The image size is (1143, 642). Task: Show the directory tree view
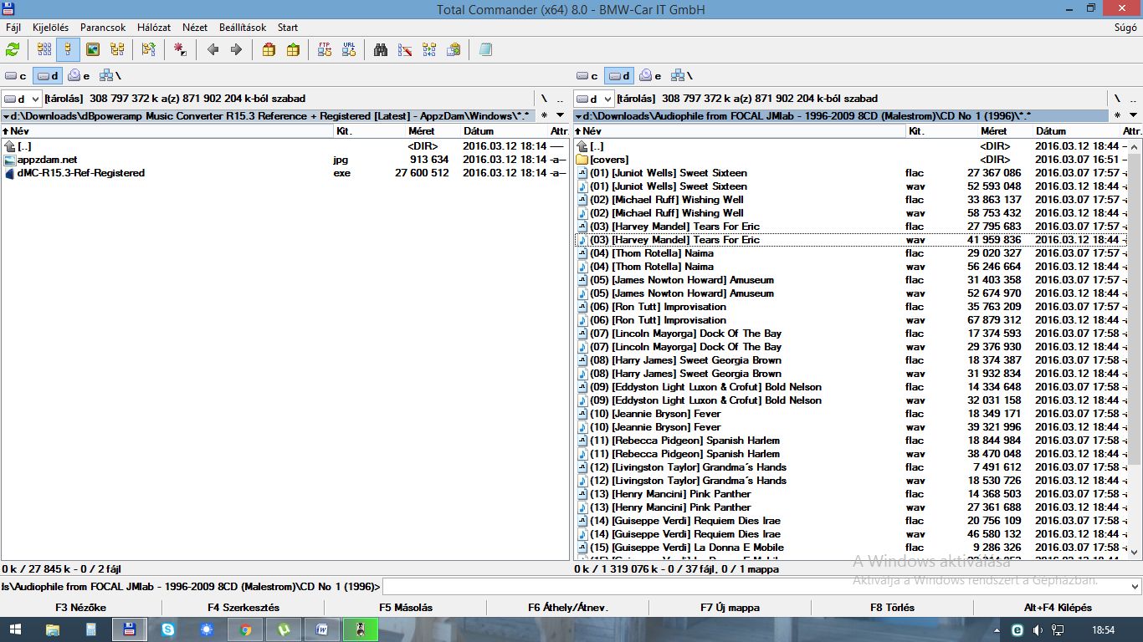coord(115,50)
